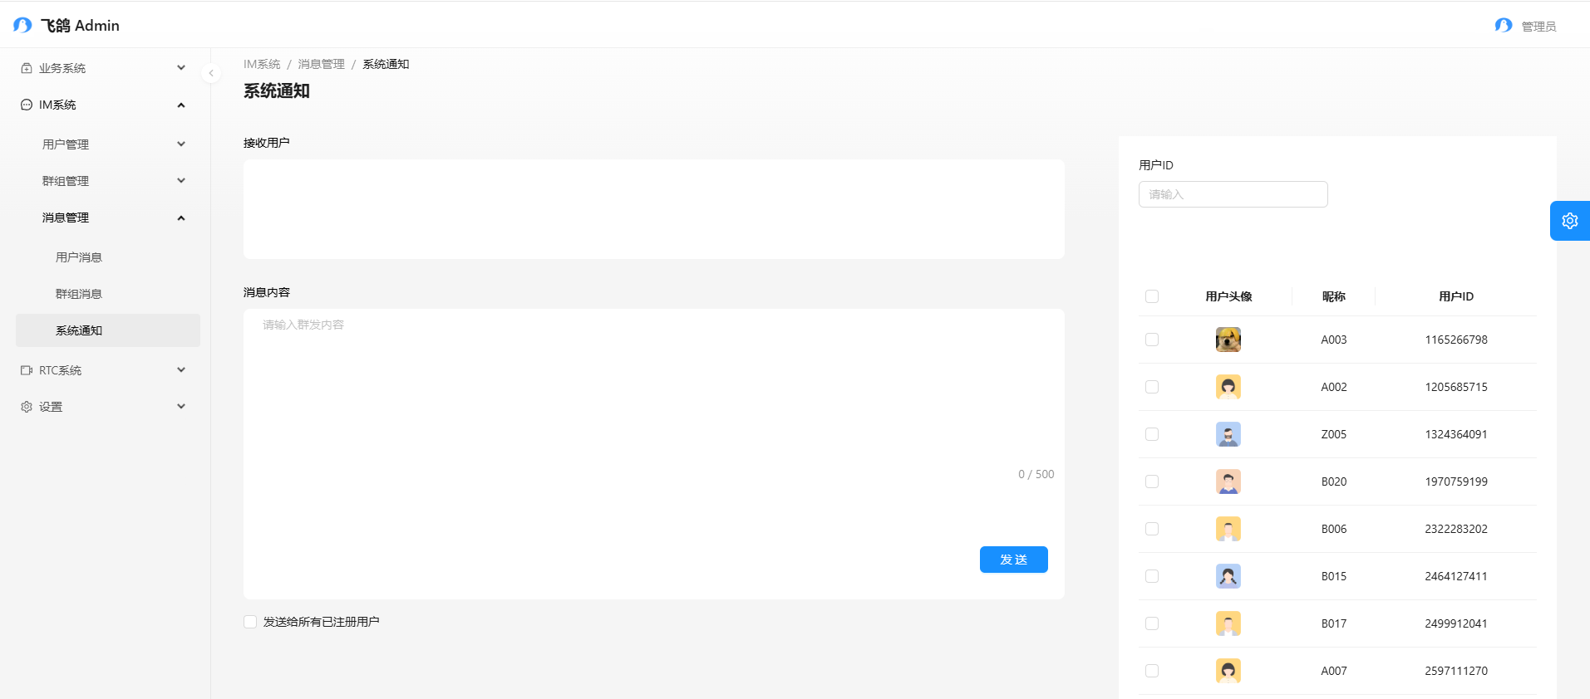Click the 用户ID search input field

pyautogui.click(x=1233, y=194)
